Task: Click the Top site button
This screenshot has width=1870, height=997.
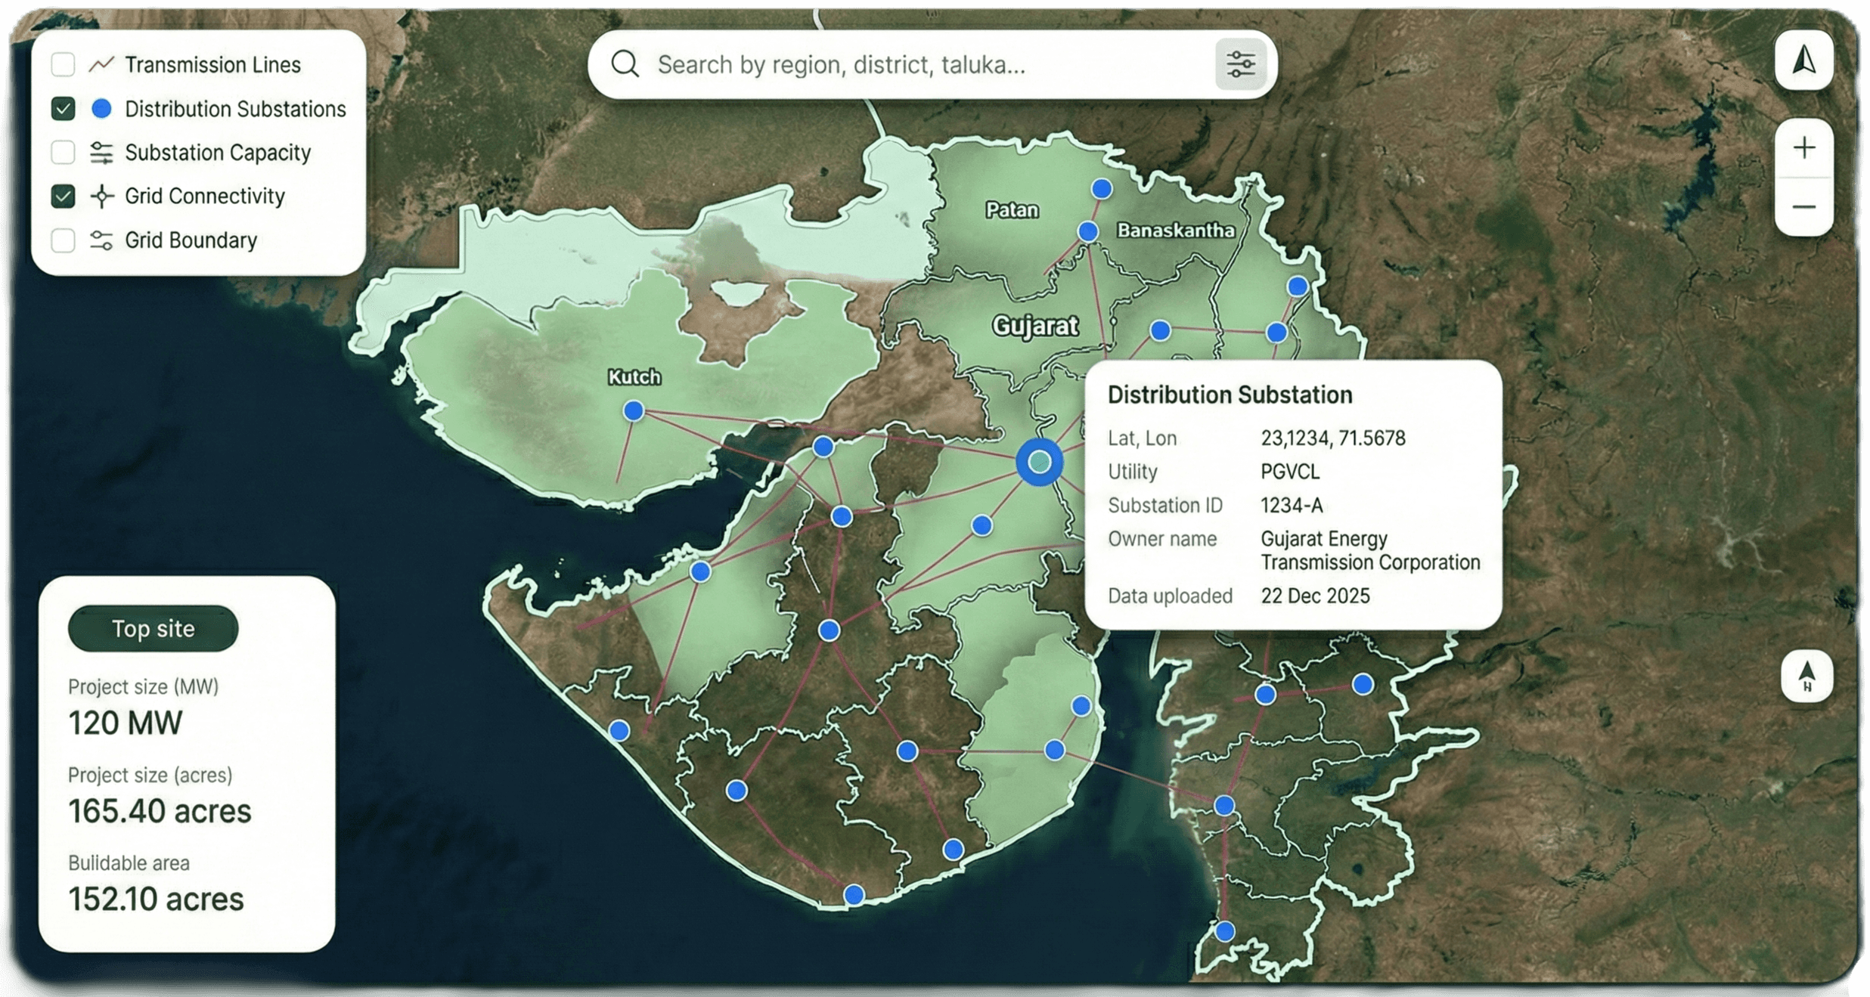Action: pyautogui.click(x=153, y=628)
